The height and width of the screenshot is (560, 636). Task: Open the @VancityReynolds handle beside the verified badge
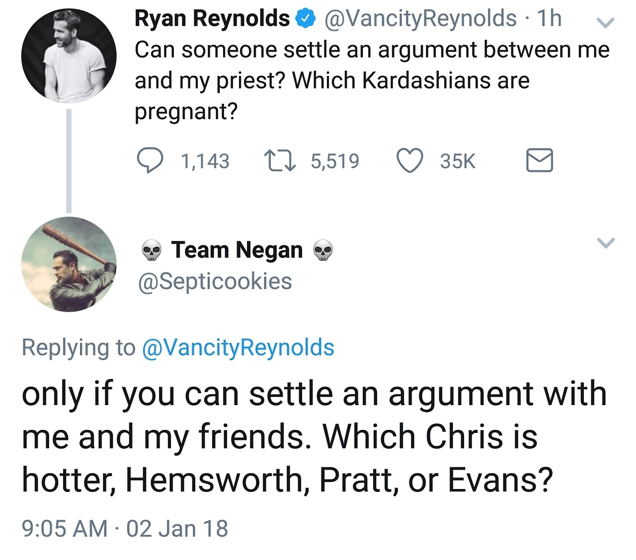coord(420,19)
